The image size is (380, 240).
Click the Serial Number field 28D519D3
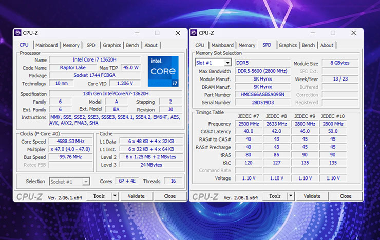pyautogui.click(x=262, y=103)
